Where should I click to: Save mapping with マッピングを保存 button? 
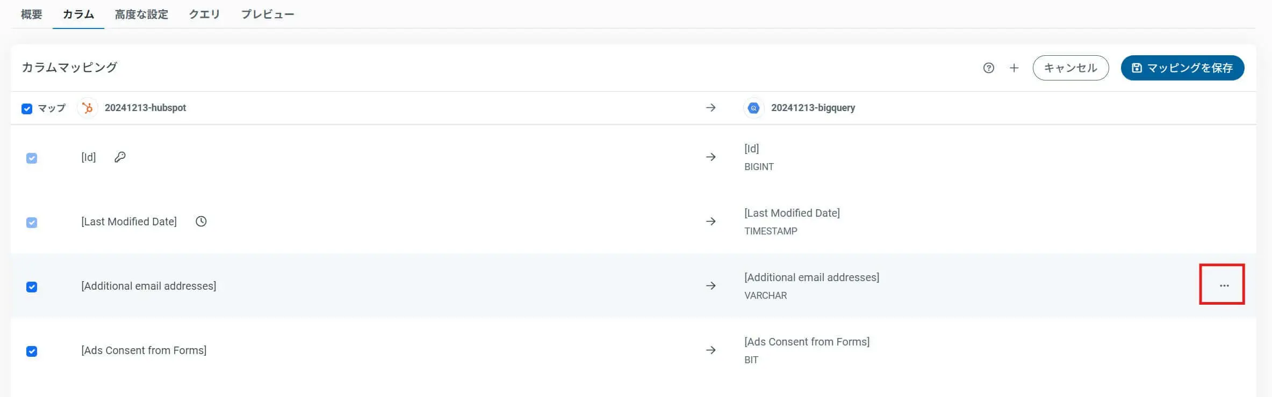coord(1182,68)
